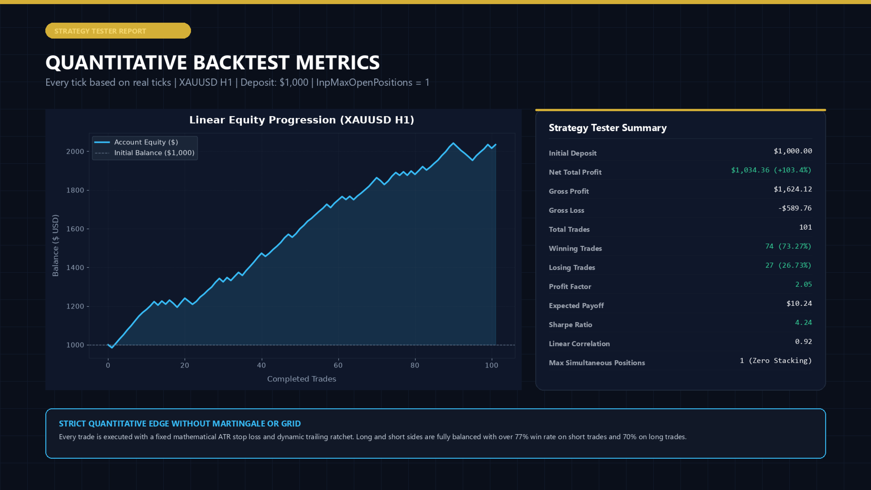Click the chart title Linear Equity Progression
The image size is (871, 490).
point(302,120)
